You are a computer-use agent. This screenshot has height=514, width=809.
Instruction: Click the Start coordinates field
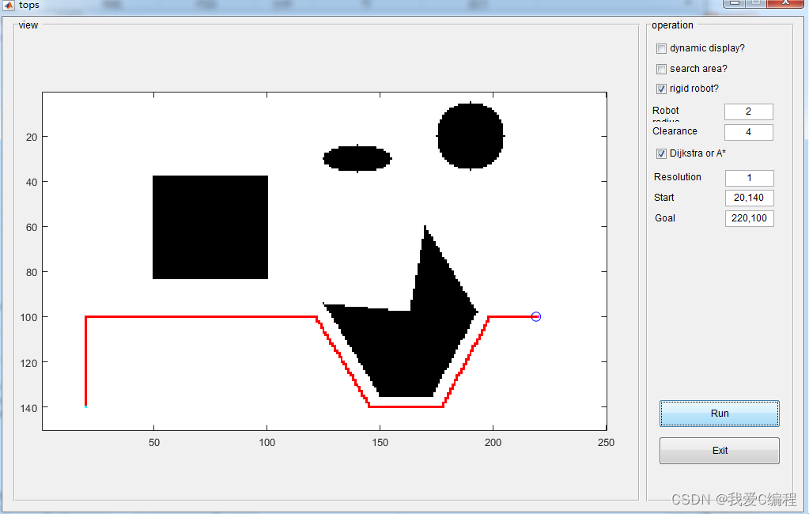[749, 198]
